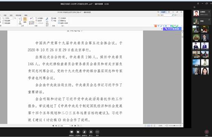Image resolution: width=212 pixels, height=137 pixels.
Task: Click the blue PDF editor banner button
Action: 172,29
